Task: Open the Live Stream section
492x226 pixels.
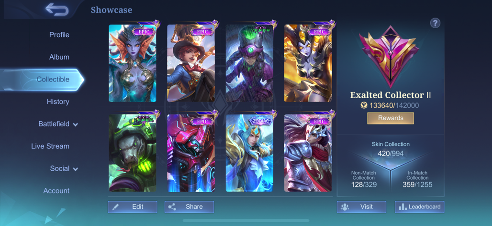Action: click(50, 146)
